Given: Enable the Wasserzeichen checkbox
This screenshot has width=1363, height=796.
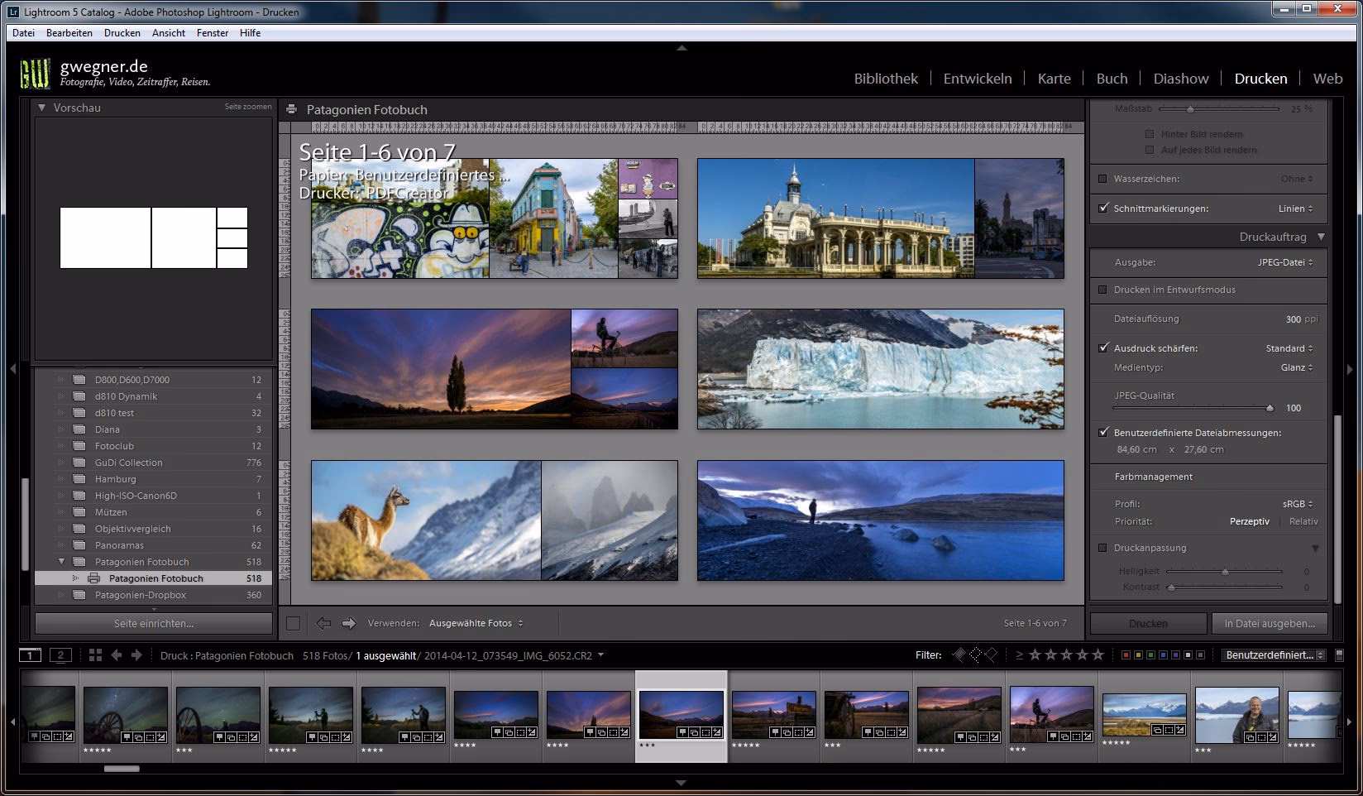Looking at the screenshot, I should tap(1102, 179).
